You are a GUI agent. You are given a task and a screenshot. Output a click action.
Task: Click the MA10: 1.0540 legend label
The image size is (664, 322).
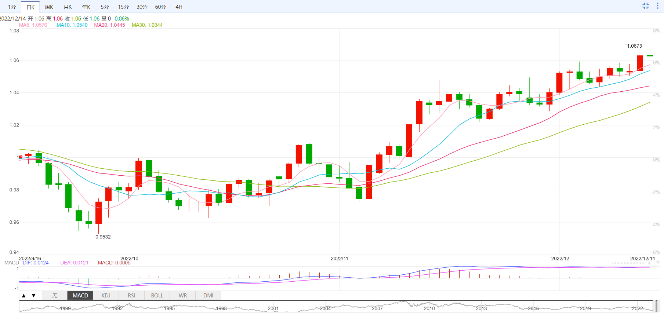click(72, 25)
